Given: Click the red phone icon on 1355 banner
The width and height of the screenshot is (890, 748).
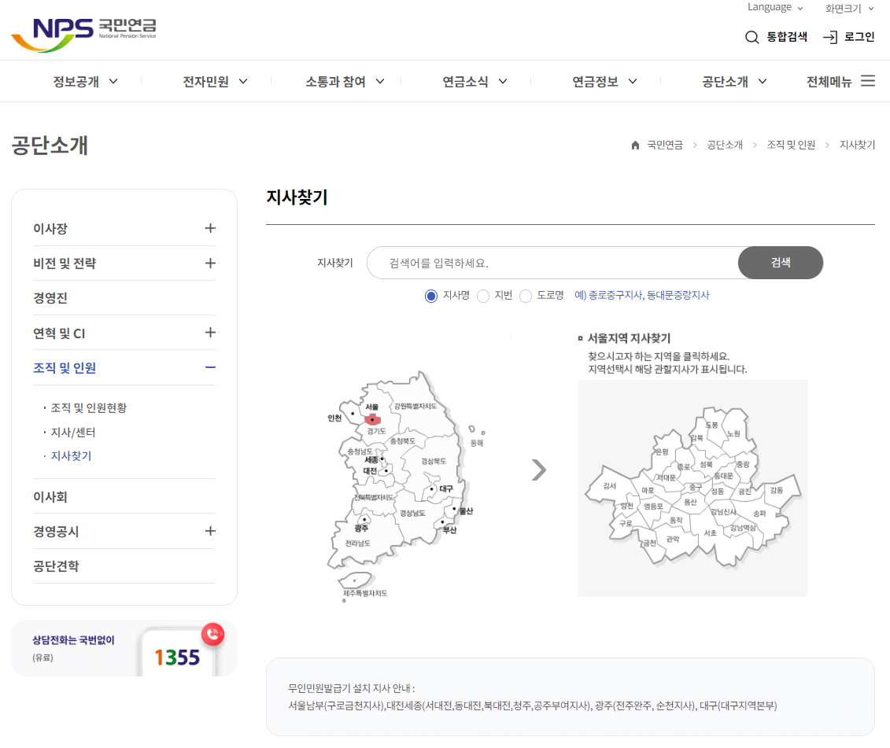Looking at the screenshot, I should [x=212, y=635].
